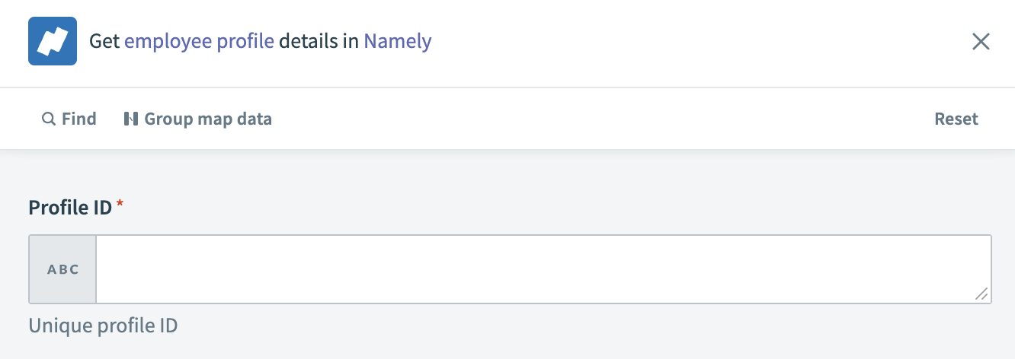Screen dimensions: 1015x359
Task: Open the "employee profile" link
Action: click(x=199, y=41)
